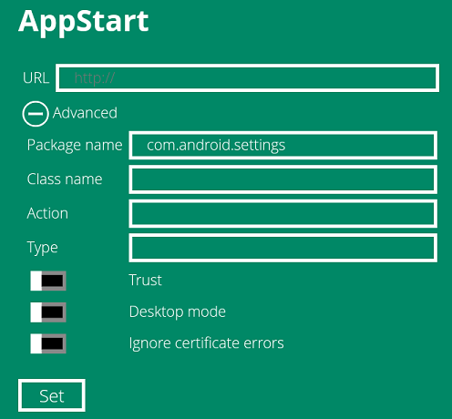Click the Desktop mode label

[x=178, y=312]
